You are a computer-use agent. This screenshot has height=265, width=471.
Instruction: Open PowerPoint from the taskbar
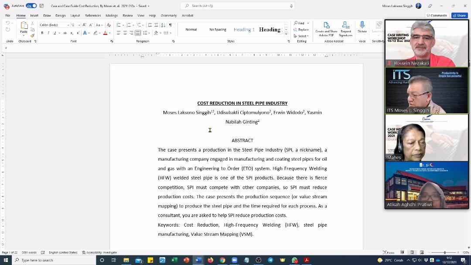pyautogui.click(x=186, y=260)
